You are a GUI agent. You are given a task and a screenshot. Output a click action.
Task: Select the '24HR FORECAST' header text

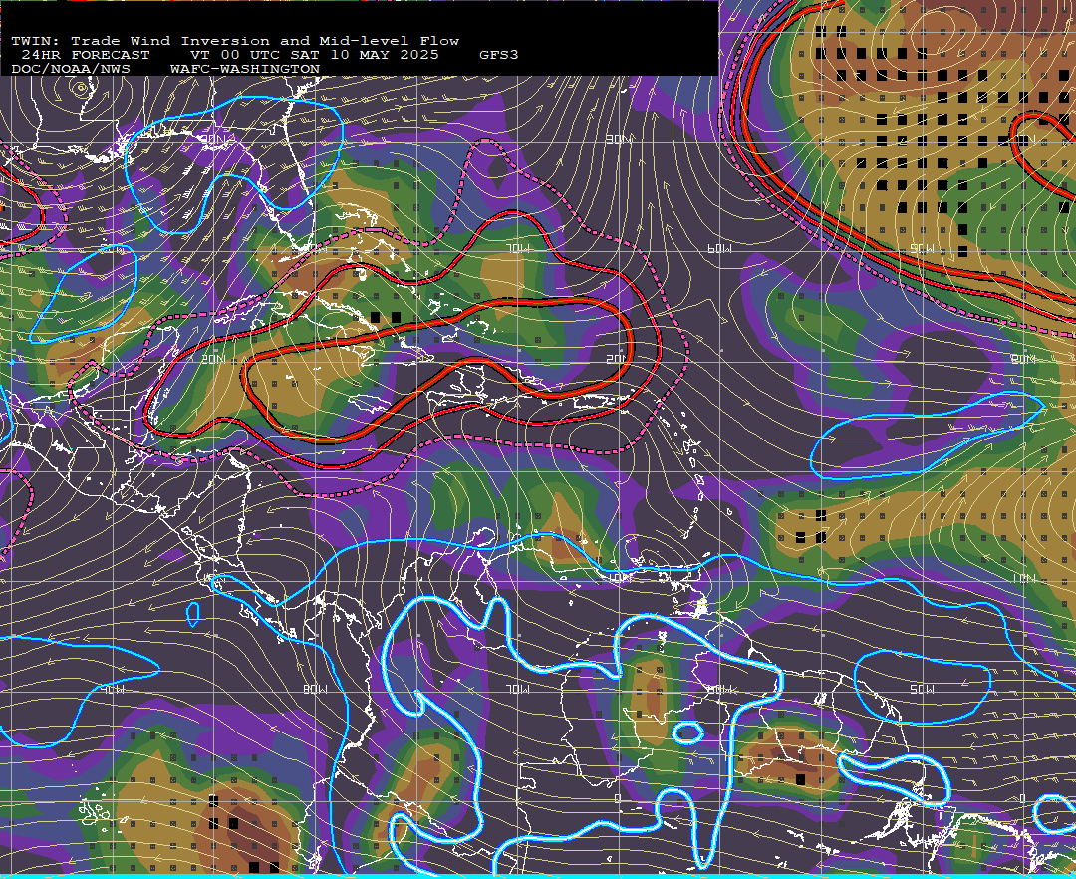(x=85, y=55)
